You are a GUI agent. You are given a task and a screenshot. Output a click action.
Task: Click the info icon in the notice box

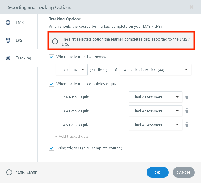55,42
